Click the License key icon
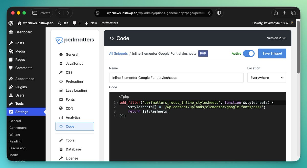 click(x=61, y=158)
